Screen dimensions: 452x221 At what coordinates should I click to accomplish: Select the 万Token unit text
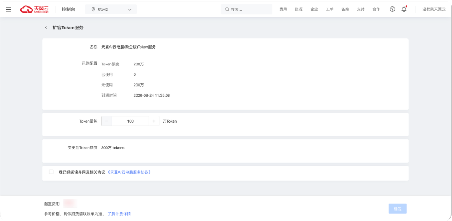(169, 121)
